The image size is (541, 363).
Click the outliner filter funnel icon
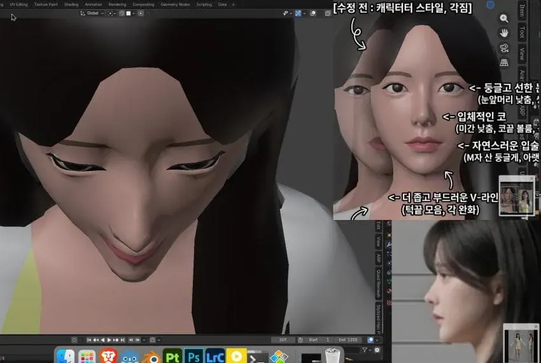[x=364, y=350]
